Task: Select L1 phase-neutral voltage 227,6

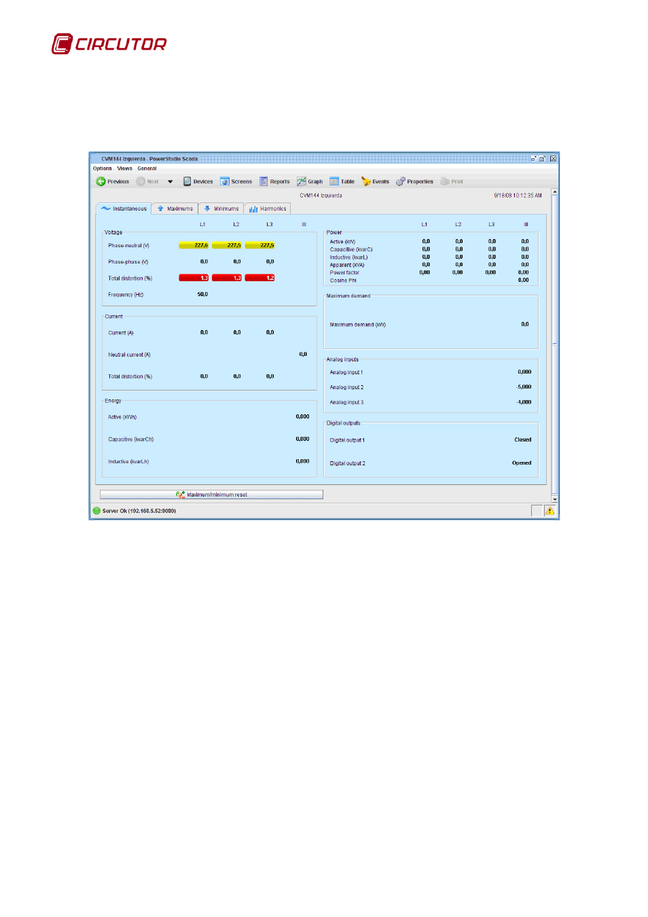Action: click(194, 245)
